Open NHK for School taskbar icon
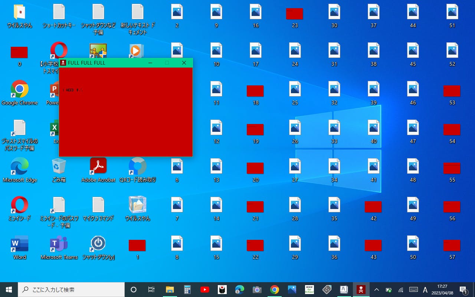Image resolution: width=475 pixels, height=297 pixels. pyautogui.click(x=309, y=290)
